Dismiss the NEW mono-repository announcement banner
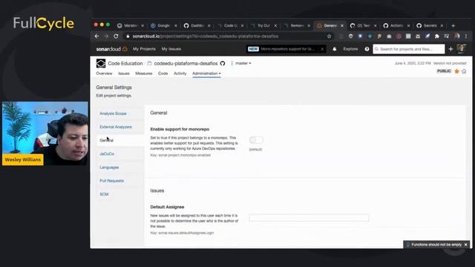 (x=322, y=49)
